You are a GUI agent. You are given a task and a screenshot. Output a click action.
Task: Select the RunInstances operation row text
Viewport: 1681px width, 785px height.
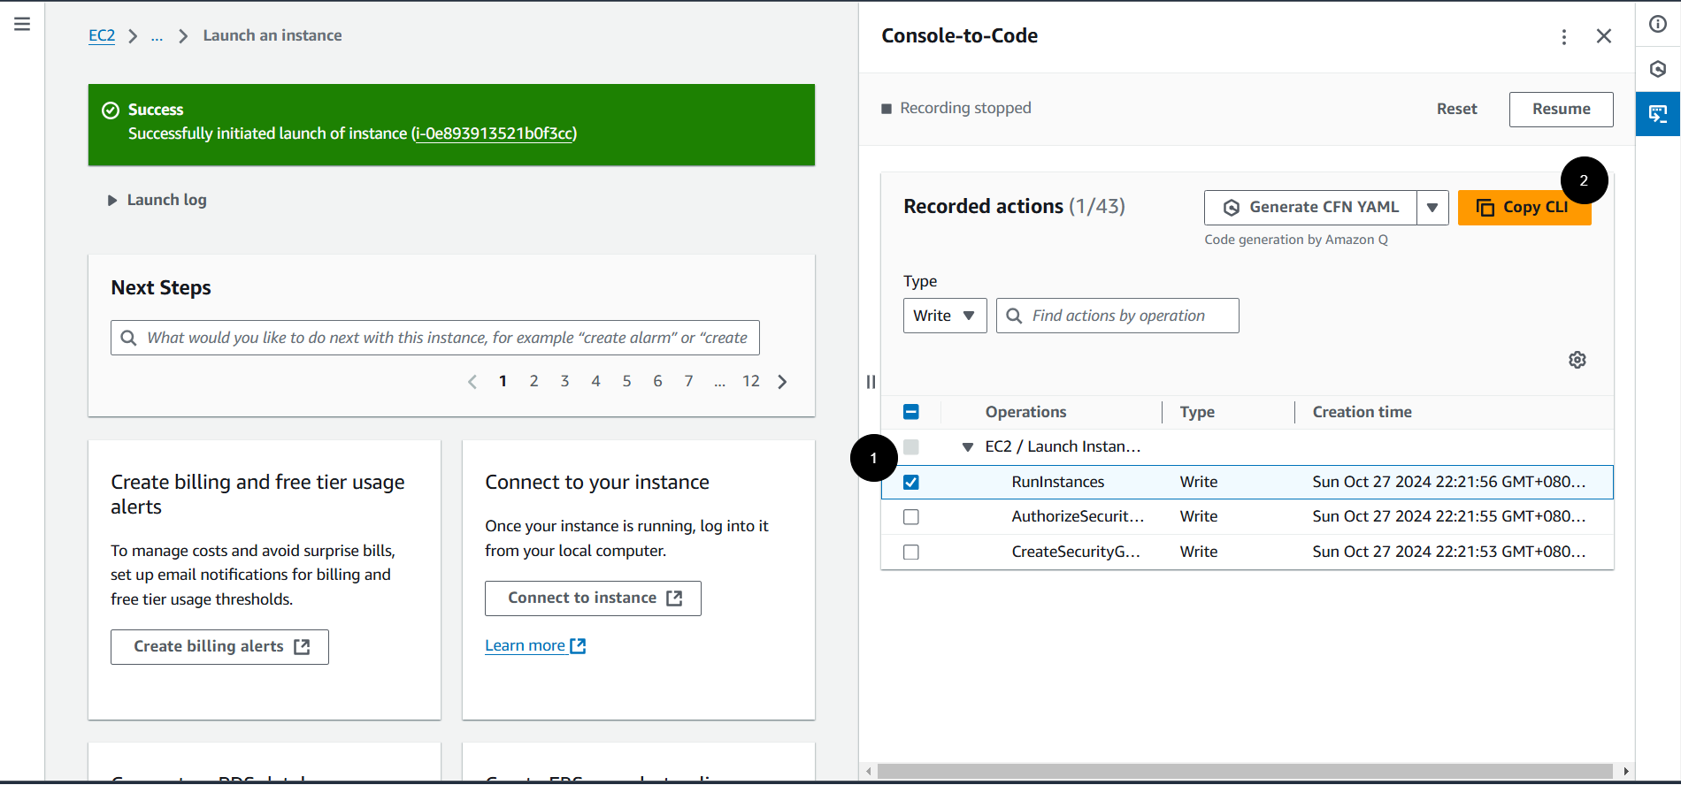pyautogui.click(x=1058, y=482)
